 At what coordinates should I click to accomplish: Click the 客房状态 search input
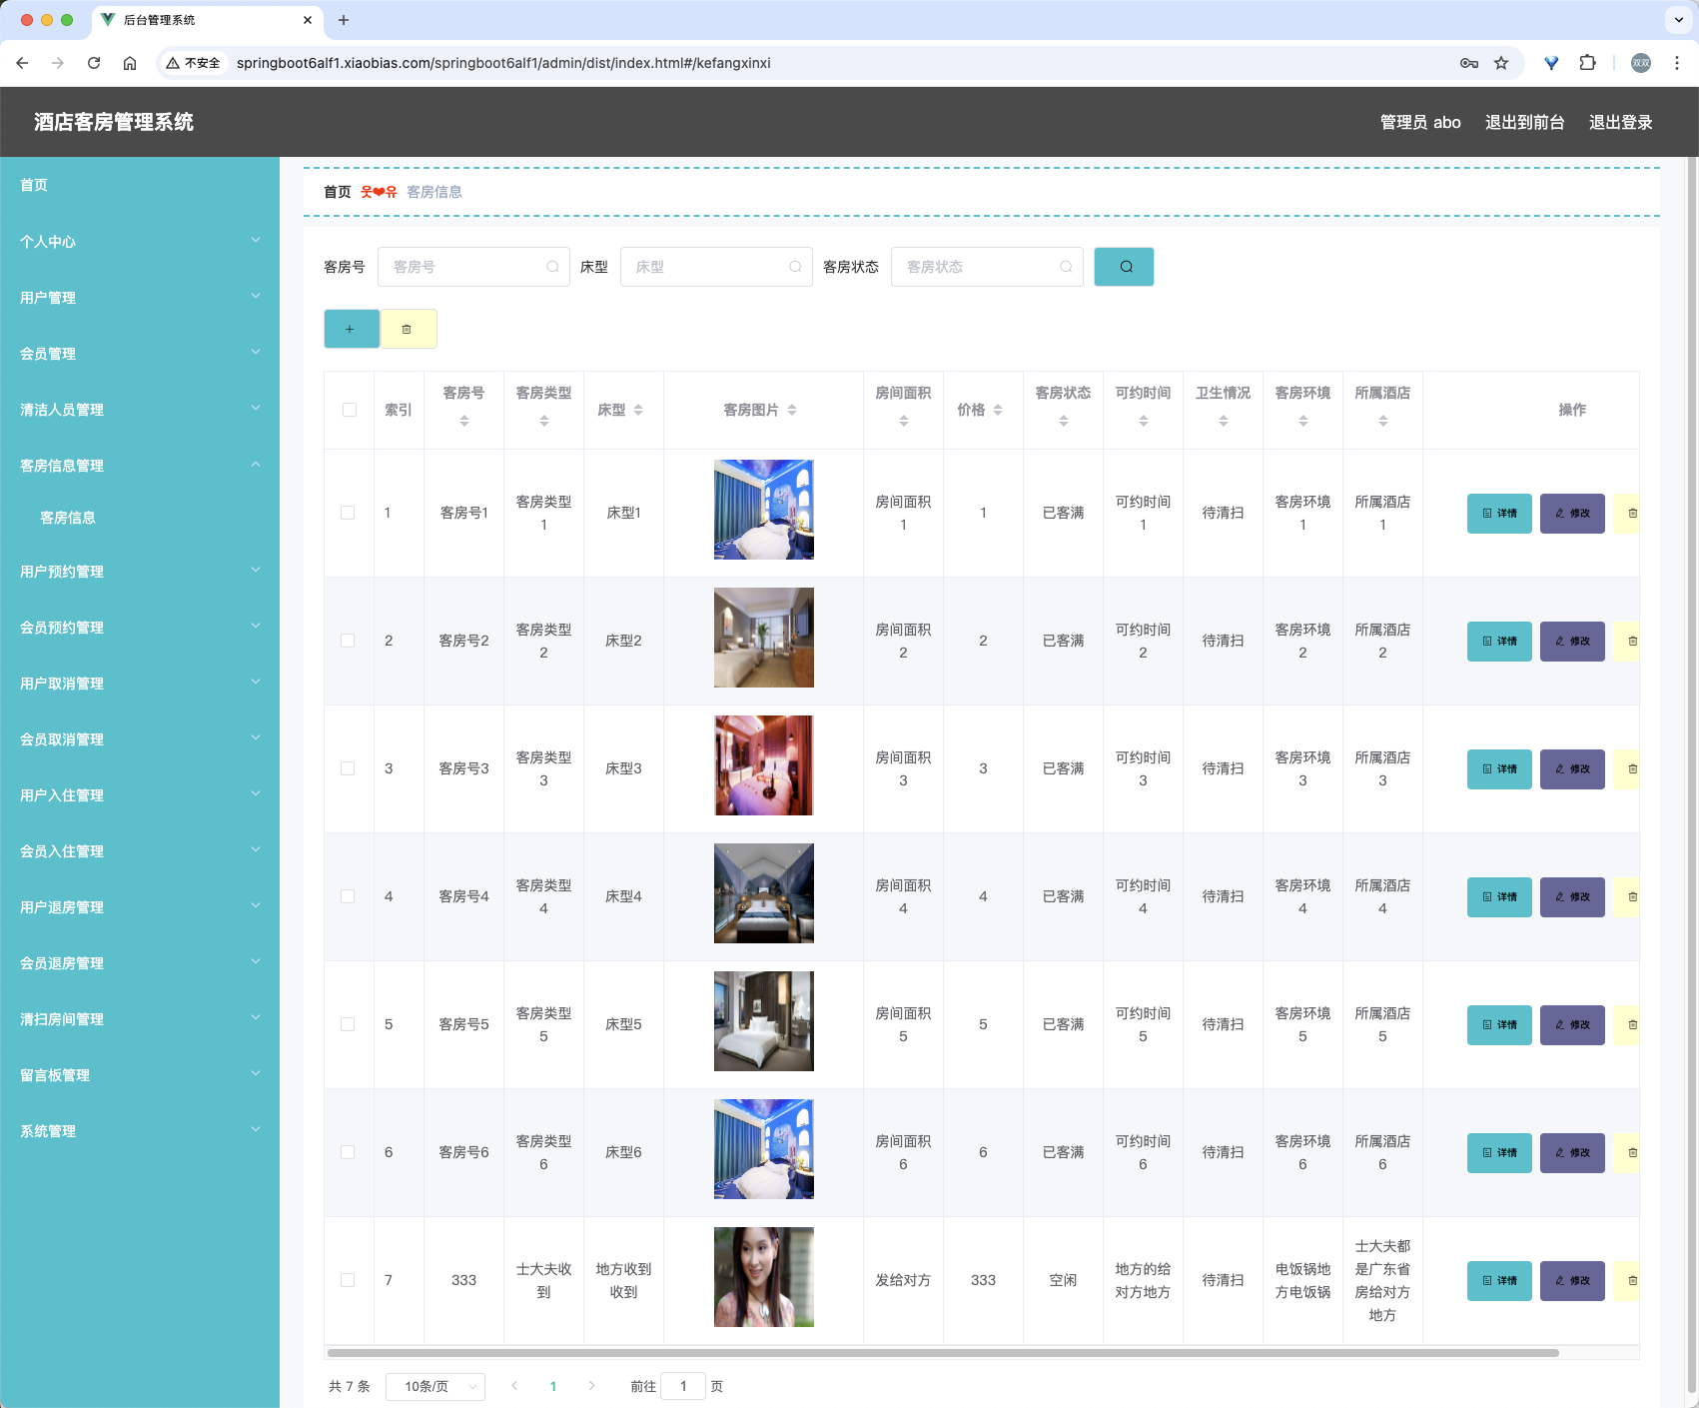pyautogui.click(x=987, y=267)
